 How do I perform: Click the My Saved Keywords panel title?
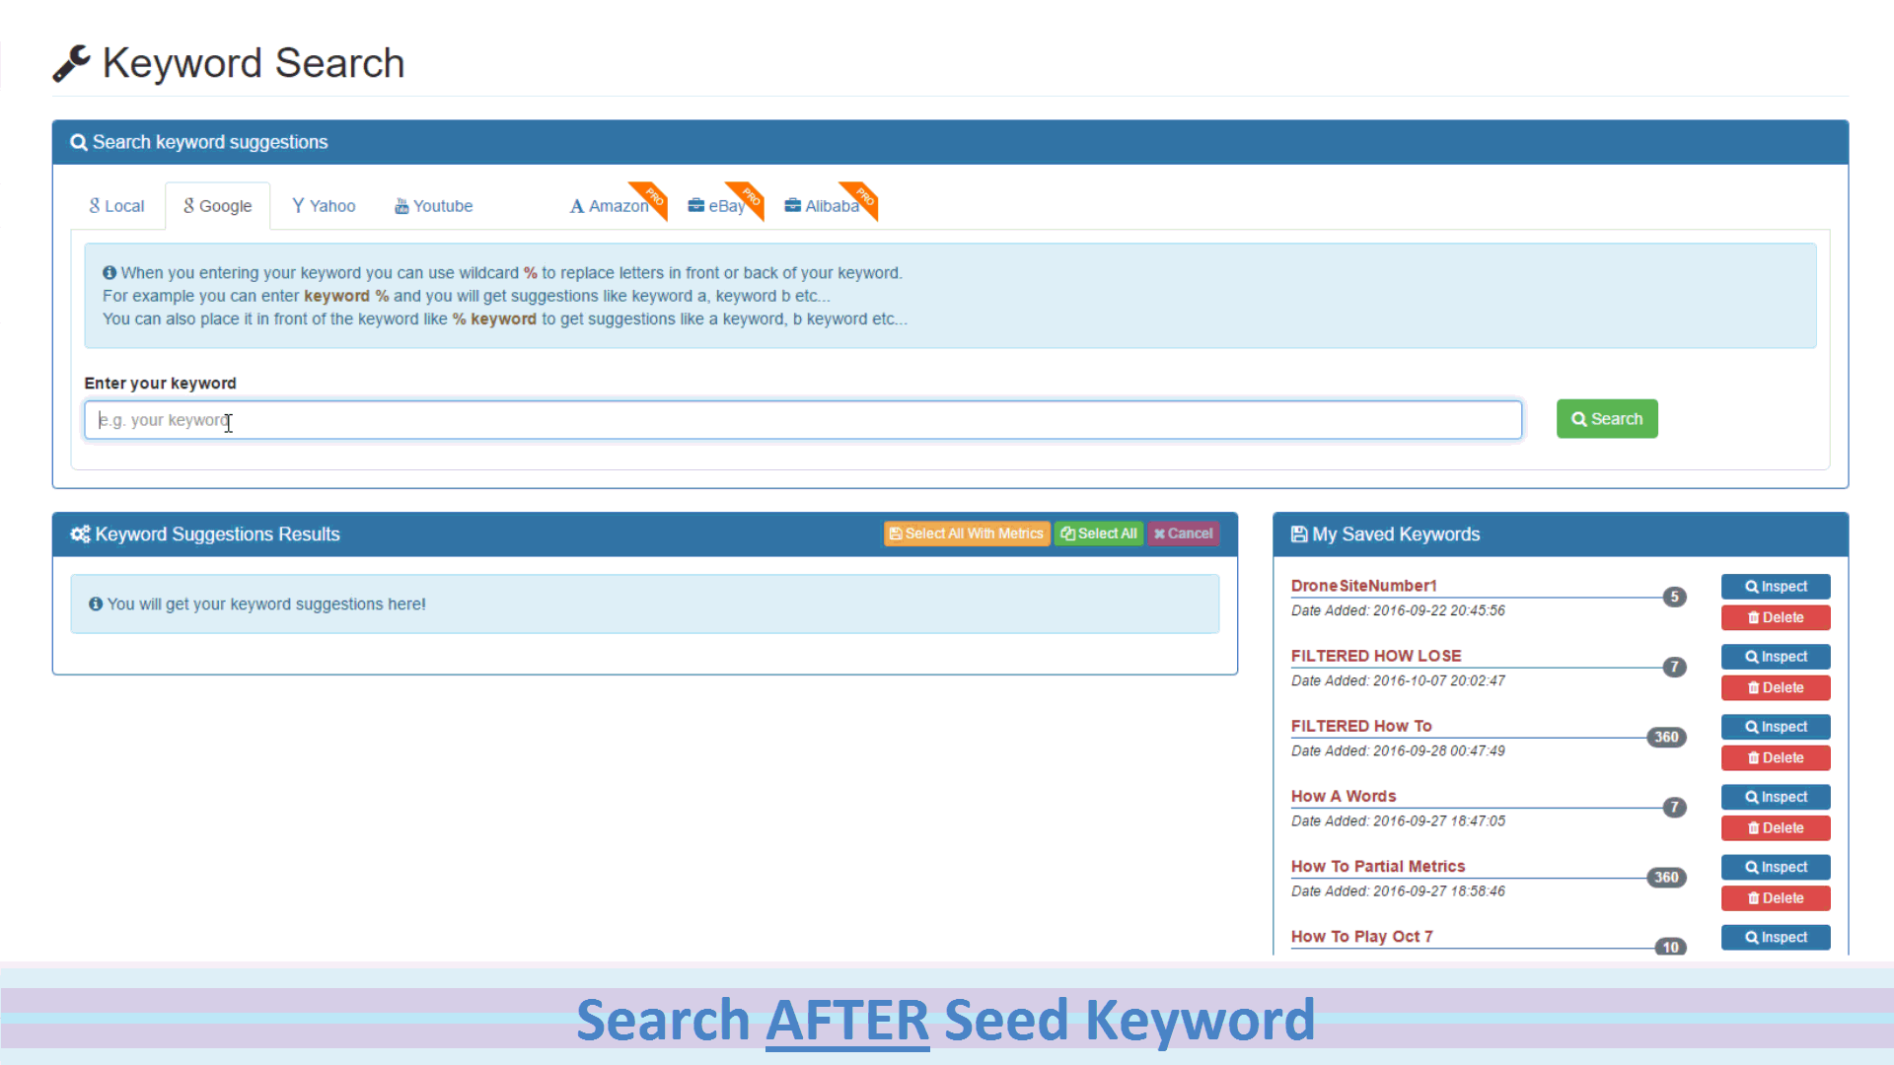tap(1396, 533)
